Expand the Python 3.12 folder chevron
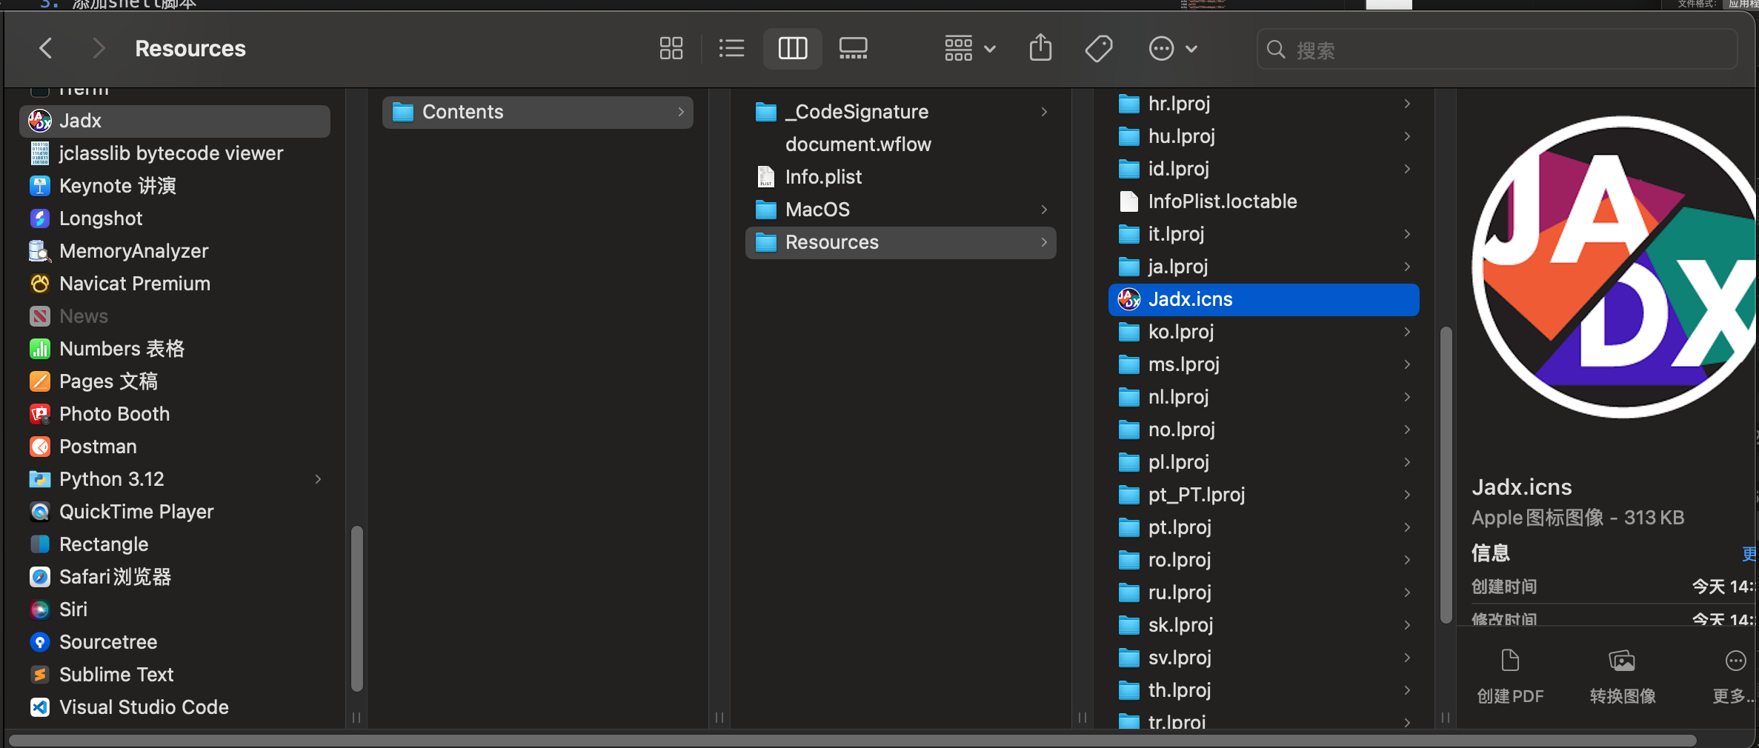The image size is (1759, 748). pyautogui.click(x=318, y=479)
